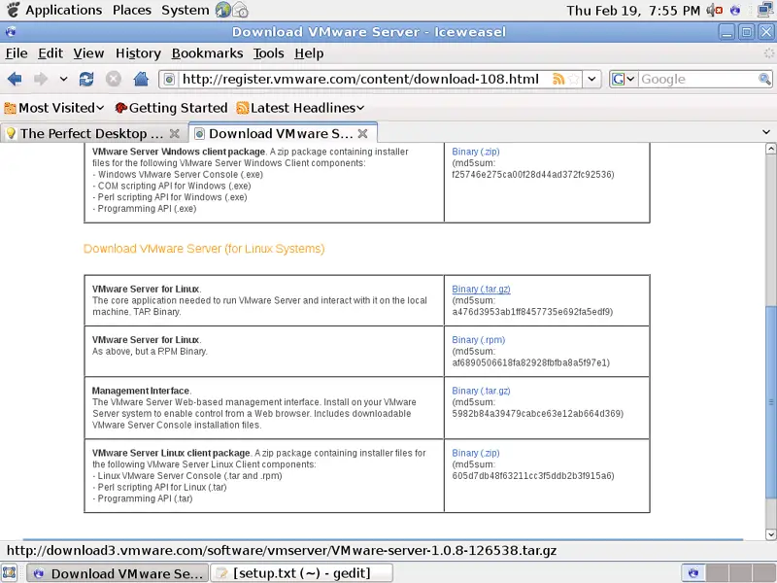Click the stop loading button
The height and width of the screenshot is (583, 777).
[x=114, y=79]
